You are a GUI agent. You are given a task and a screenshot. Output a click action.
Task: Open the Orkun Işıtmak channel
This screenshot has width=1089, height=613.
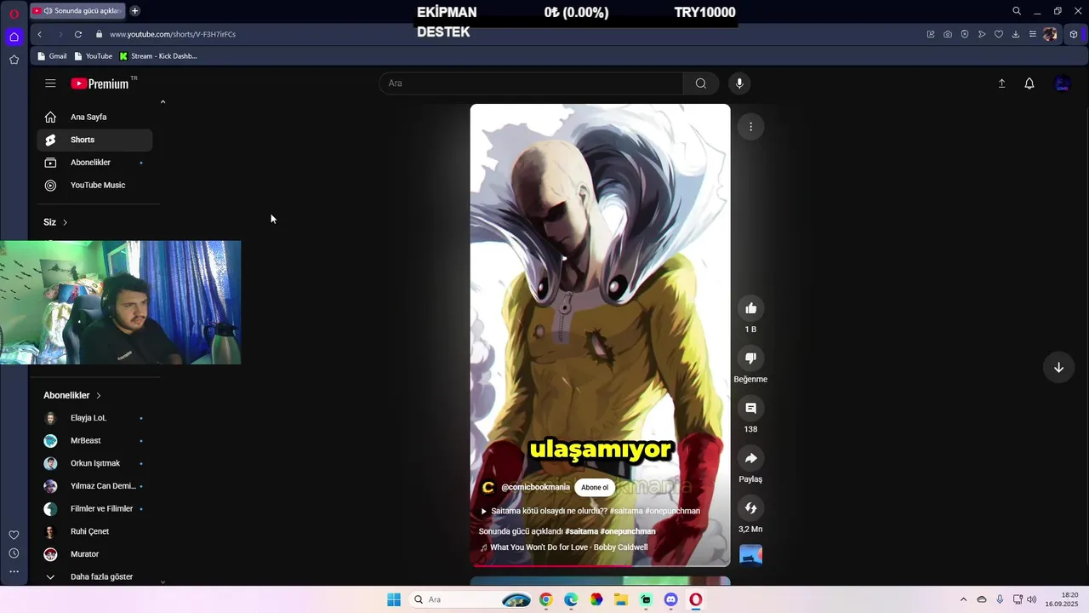[x=94, y=463]
